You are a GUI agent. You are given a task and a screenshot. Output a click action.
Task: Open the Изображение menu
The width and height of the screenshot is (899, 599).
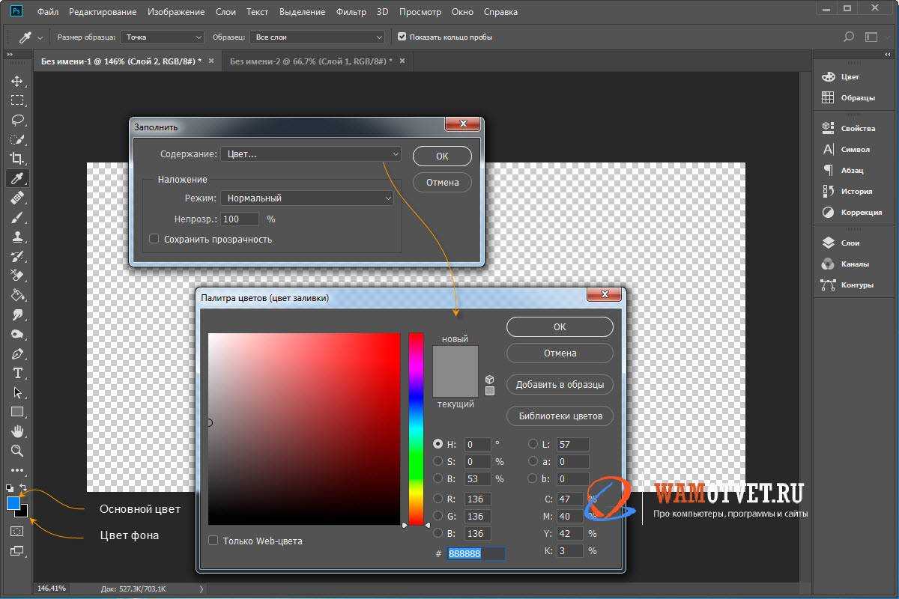tap(176, 12)
